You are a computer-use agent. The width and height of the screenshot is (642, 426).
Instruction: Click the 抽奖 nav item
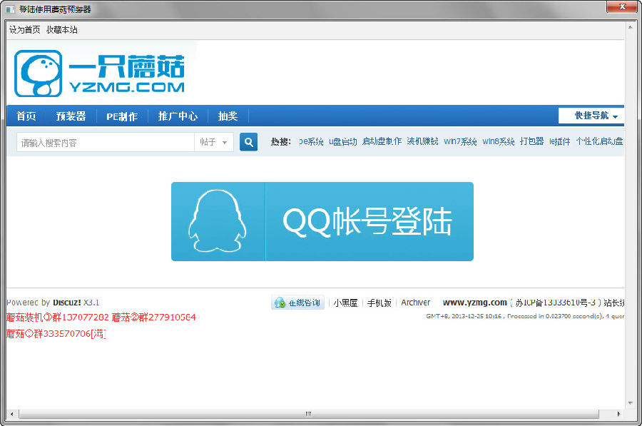pyautogui.click(x=228, y=116)
